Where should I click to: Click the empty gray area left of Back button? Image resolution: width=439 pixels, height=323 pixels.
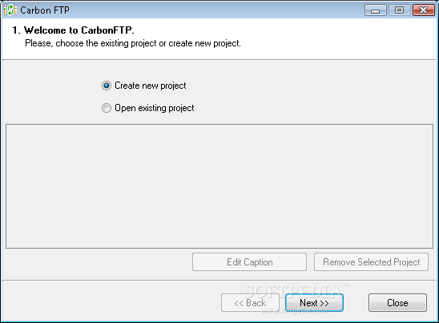(112, 301)
